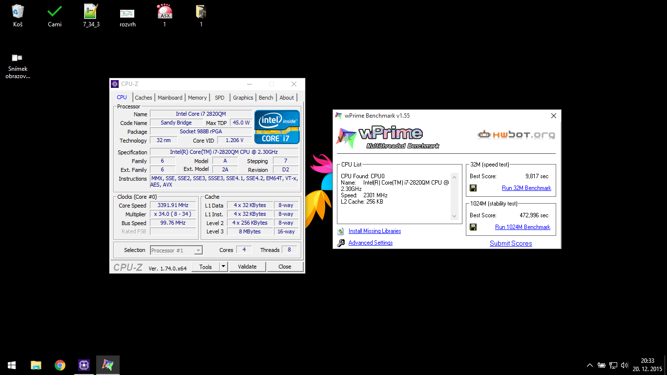Image resolution: width=667 pixels, height=375 pixels.
Task: Switch to the Mainboard tab
Action: click(x=170, y=98)
